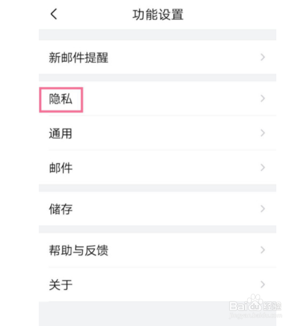Click the arrow on 关于 row

(263, 284)
